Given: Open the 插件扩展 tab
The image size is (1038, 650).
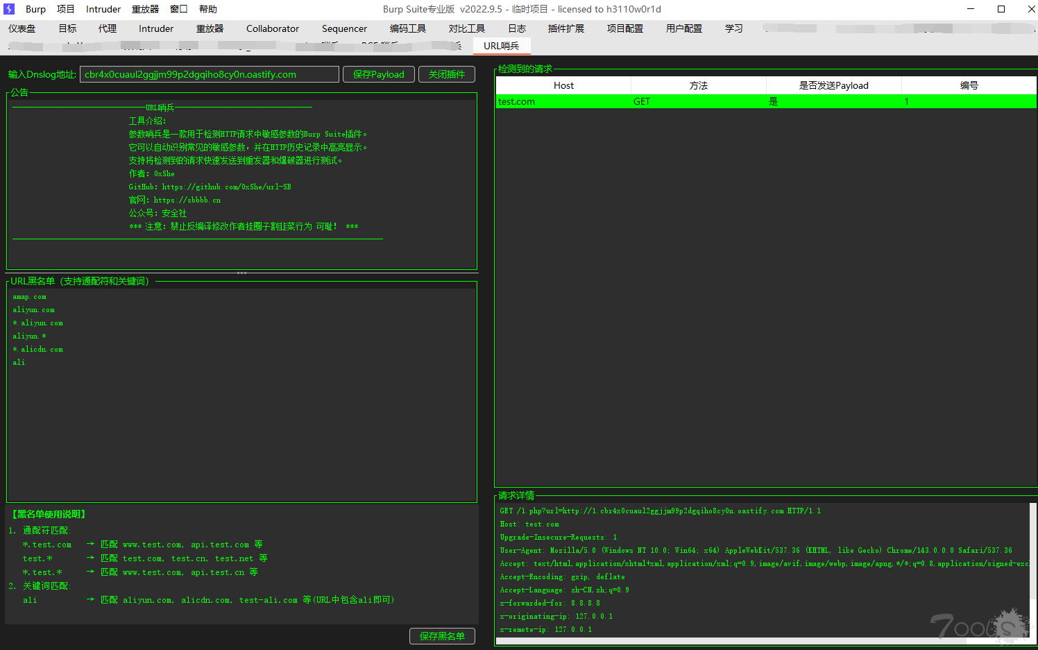Looking at the screenshot, I should click(x=565, y=28).
